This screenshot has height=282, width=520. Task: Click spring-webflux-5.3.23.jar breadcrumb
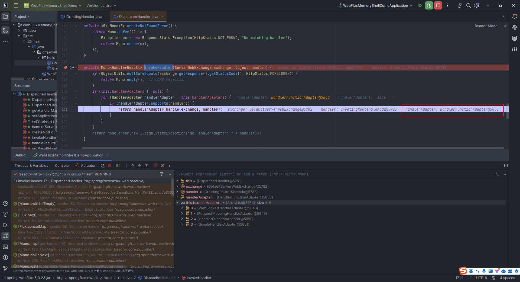27,278
